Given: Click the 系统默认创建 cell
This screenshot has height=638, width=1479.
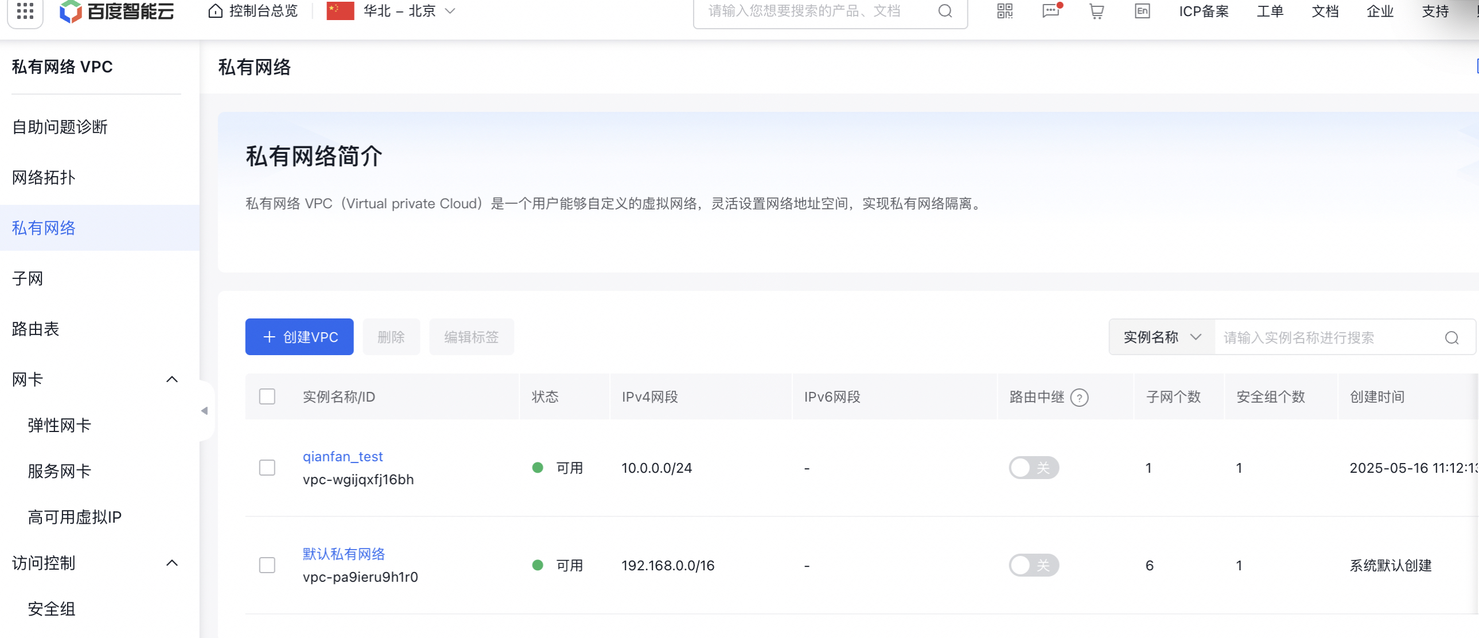Looking at the screenshot, I should click(1391, 566).
